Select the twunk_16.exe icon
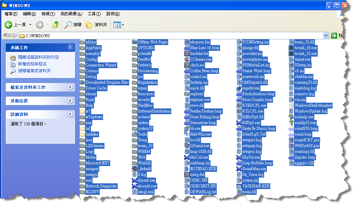Image resolution: width=353 pixels, height=204 pixels. click(291, 48)
